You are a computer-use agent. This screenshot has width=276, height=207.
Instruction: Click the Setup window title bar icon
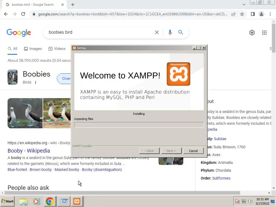pos(74,48)
